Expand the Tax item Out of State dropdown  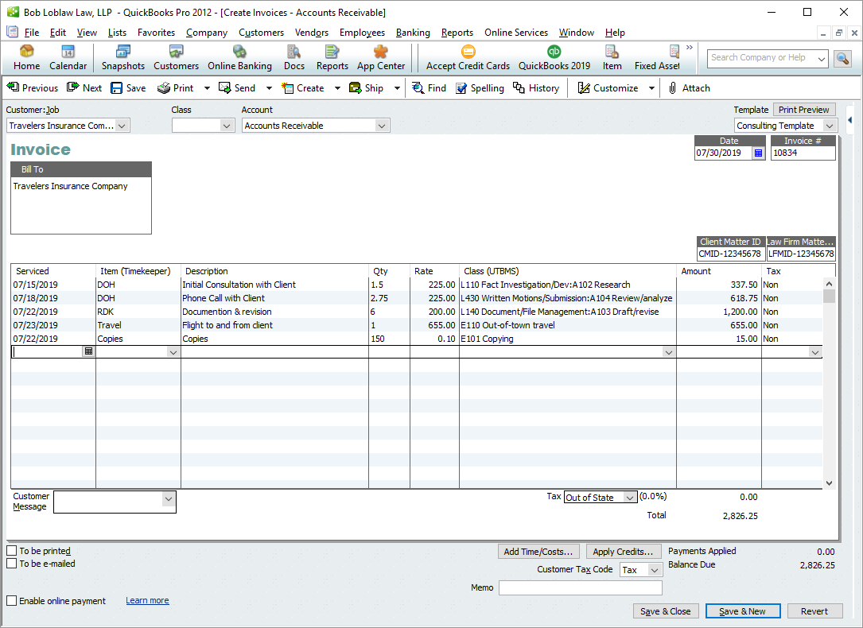630,497
